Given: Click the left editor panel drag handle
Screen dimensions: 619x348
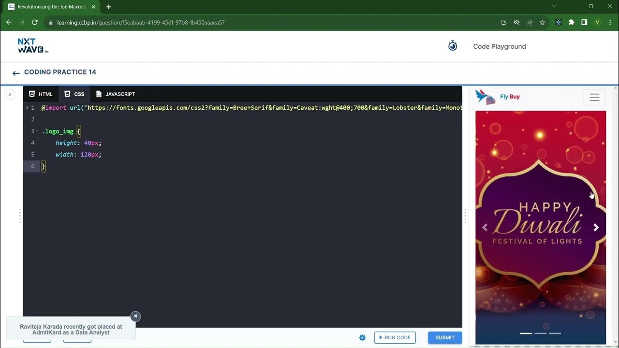Looking at the screenshot, I should [20, 216].
